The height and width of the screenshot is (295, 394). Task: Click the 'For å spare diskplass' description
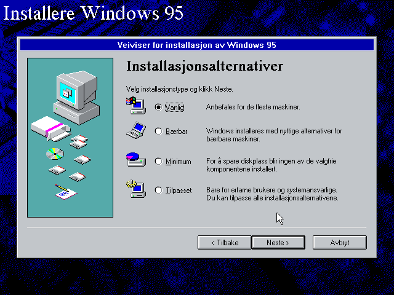click(x=271, y=165)
